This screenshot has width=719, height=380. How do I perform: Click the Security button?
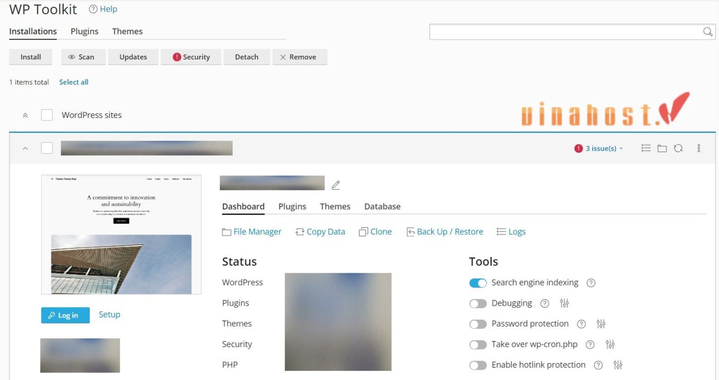tap(191, 57)
